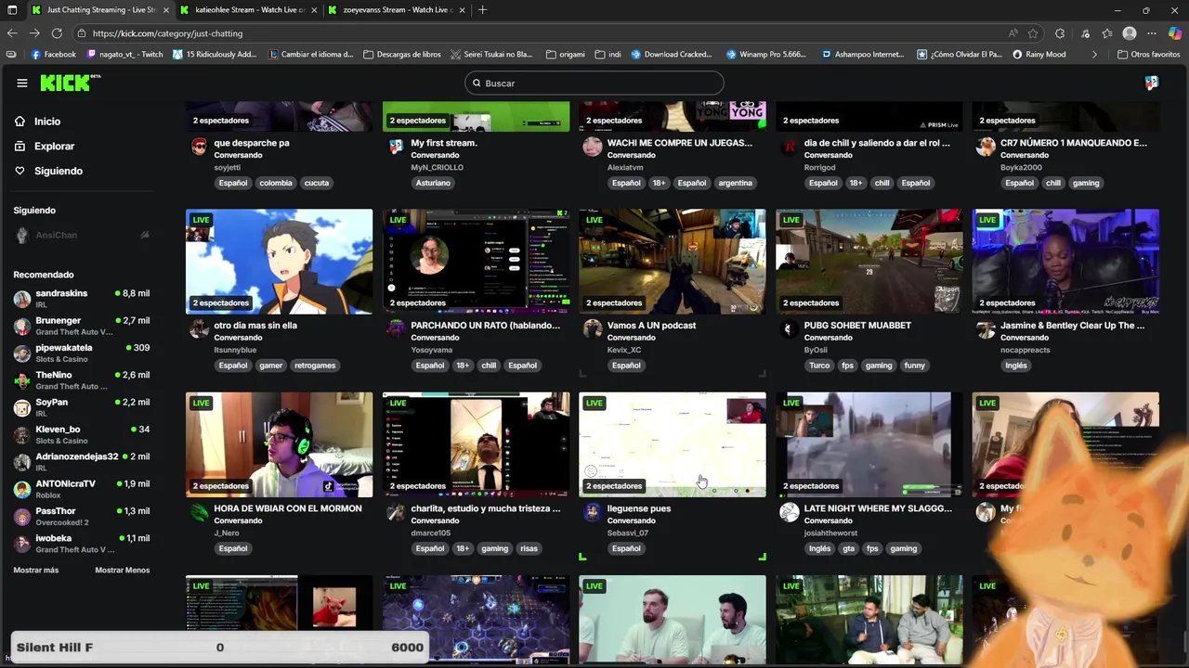This screenshot has height=668, width=1189.
Task: Click the Kevix_XC streamer name
Action: 624,351
